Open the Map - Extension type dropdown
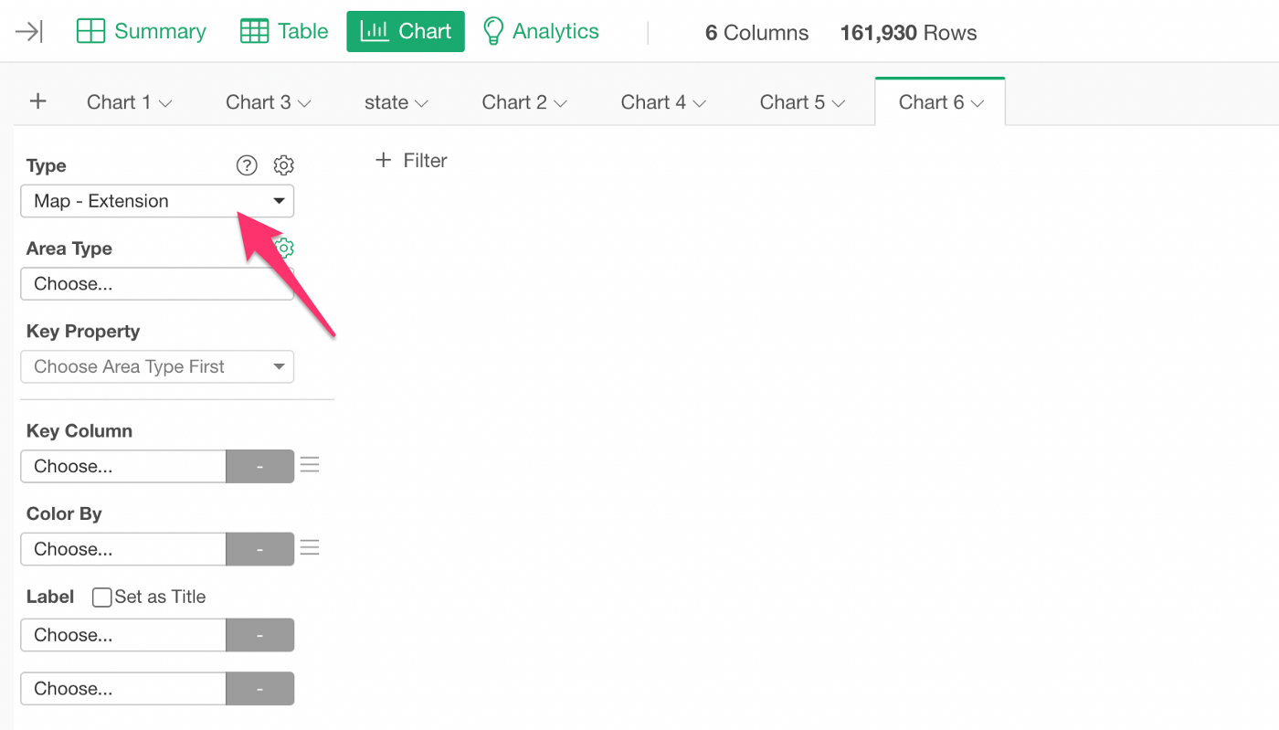1279x730 pixels. pos(157,201)
